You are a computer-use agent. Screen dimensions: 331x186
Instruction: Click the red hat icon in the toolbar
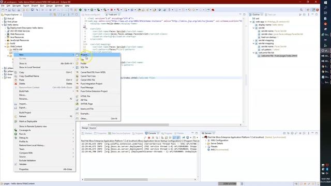click(x=213, y=10)
